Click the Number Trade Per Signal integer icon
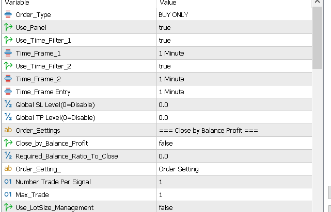331x212 pixels. point(8,182)
